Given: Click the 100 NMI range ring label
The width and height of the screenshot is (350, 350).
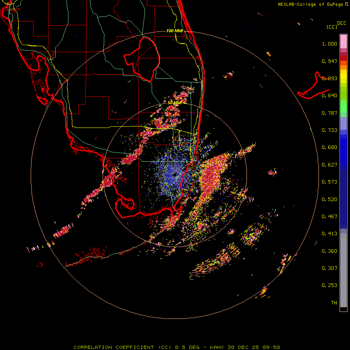Looking at the screenshot, I should pyautogui.click(x=175, y=31).
